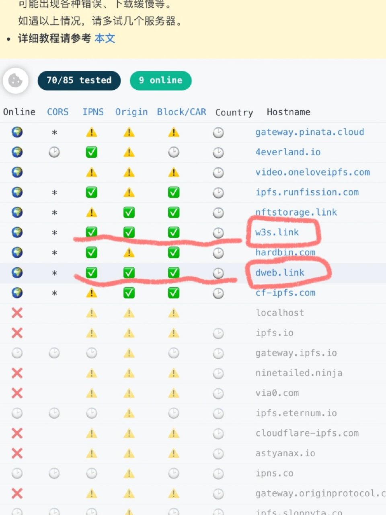This screenshot has width=386, height=515.
Task: Sort by the IPNS column header
Action: coord(93,112)
